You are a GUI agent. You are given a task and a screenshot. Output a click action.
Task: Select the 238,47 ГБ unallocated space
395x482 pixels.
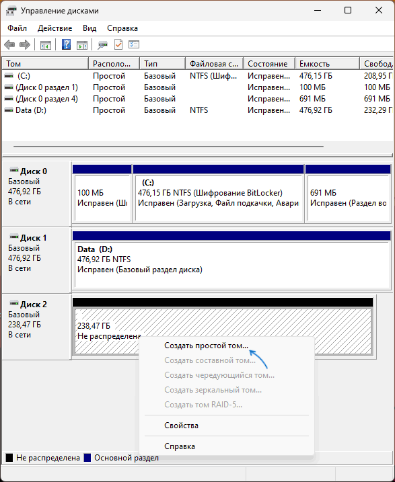(x=223, y=327)
